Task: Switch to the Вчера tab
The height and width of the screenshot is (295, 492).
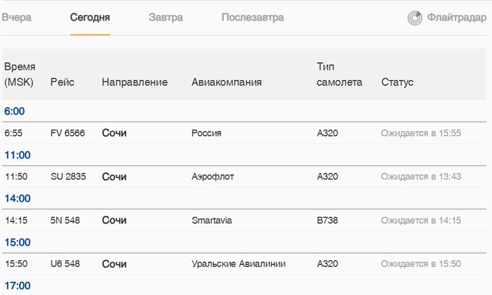Action: [x=17, y=18]
